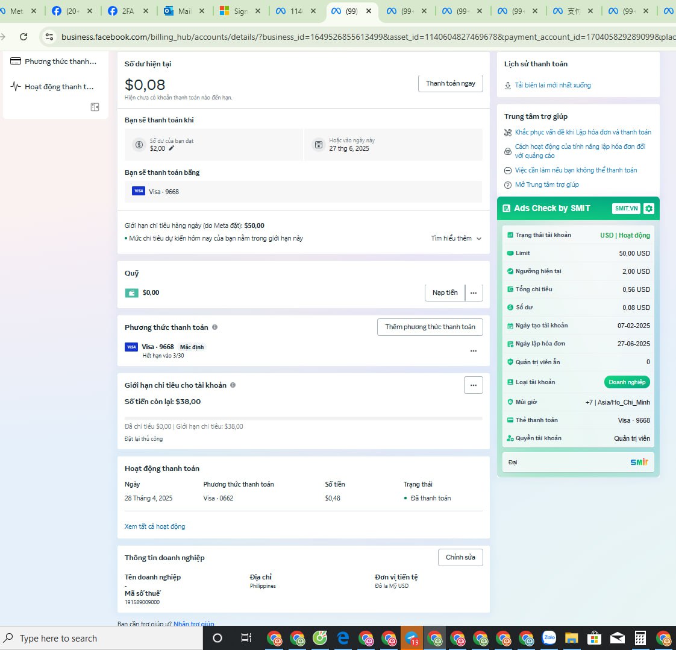
Task: Download the latest receipt via Tải biên lai link
Action: click(552, 85)
